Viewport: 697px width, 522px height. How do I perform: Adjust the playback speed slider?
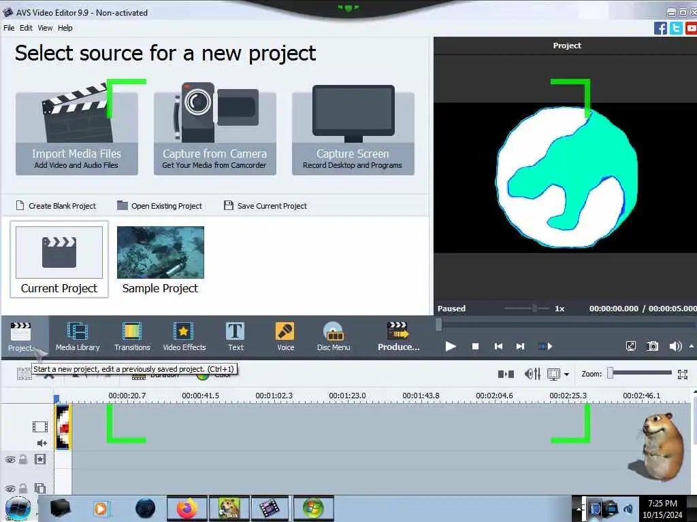[x=527, y=308]
